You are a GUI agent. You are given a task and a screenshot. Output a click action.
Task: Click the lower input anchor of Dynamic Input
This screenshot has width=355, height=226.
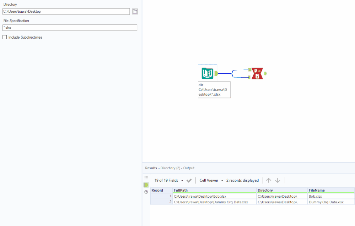click(249, 77)
